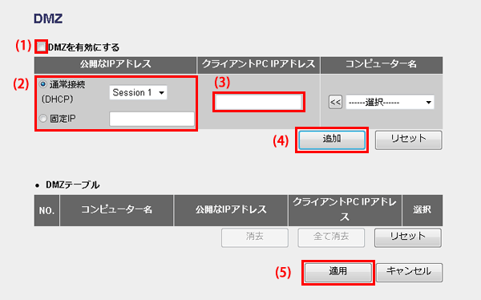Click the << copy computer address button

[x=335, y=102]
